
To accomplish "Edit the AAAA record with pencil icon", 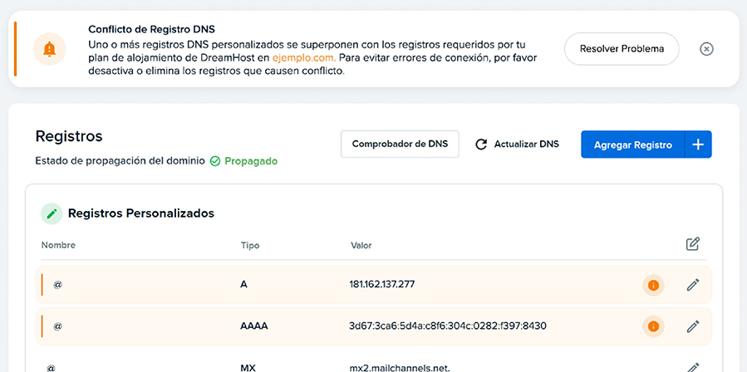I will pos(693,326).
